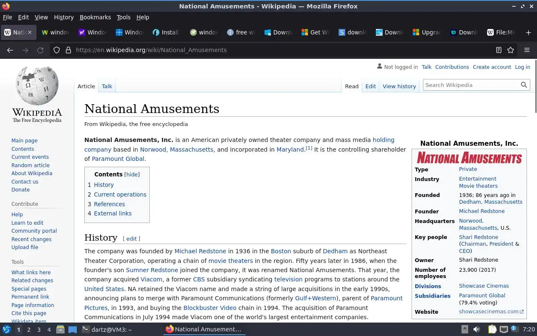Open the File menu
Screen dimensions: 537x336
point(7,17)
